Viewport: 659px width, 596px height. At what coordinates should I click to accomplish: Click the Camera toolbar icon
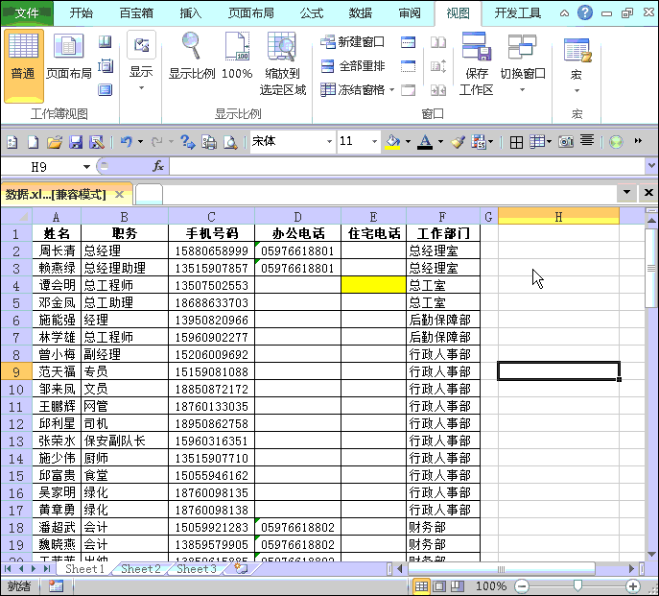[566, 142]
